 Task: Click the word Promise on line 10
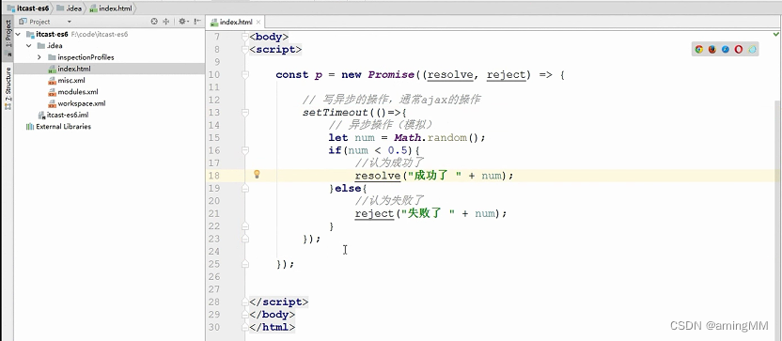[391, 75]
